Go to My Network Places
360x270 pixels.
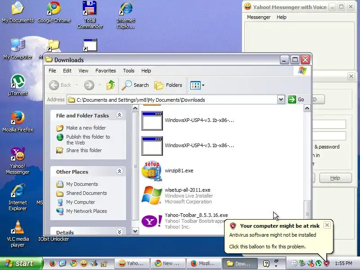pos(81,211)
